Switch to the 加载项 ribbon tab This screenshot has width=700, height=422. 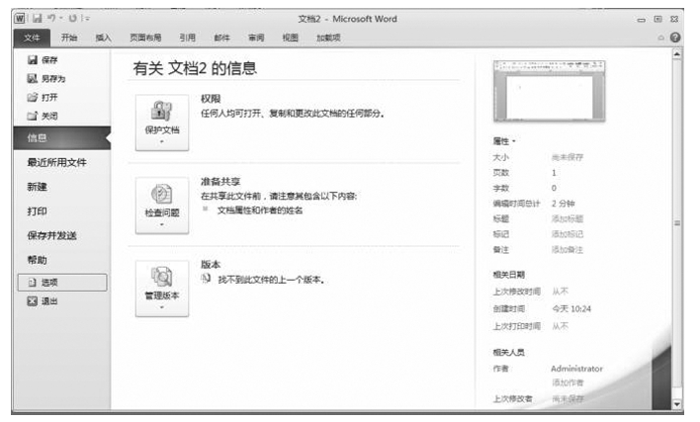tap(328, 38)
